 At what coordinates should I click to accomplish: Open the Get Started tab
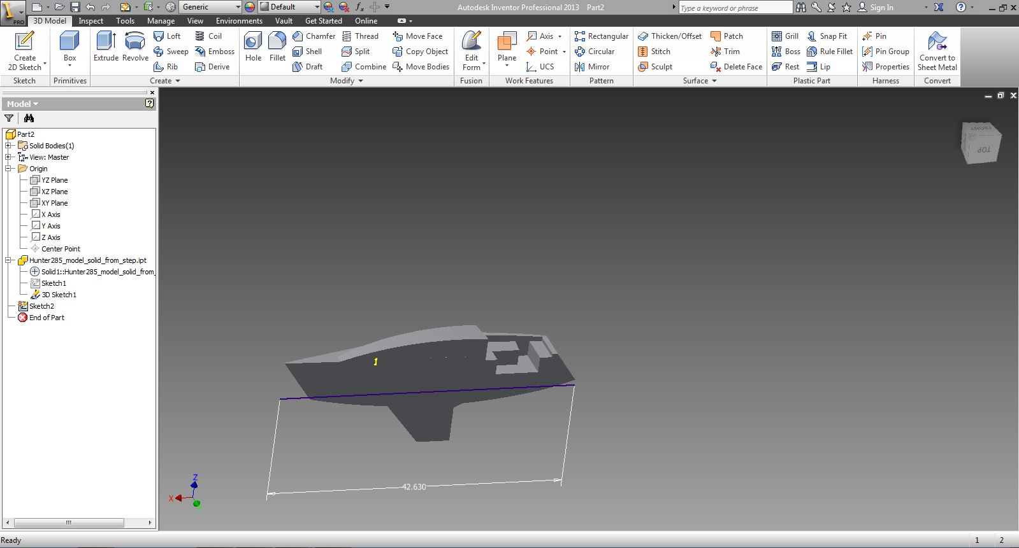coord(323,21)
